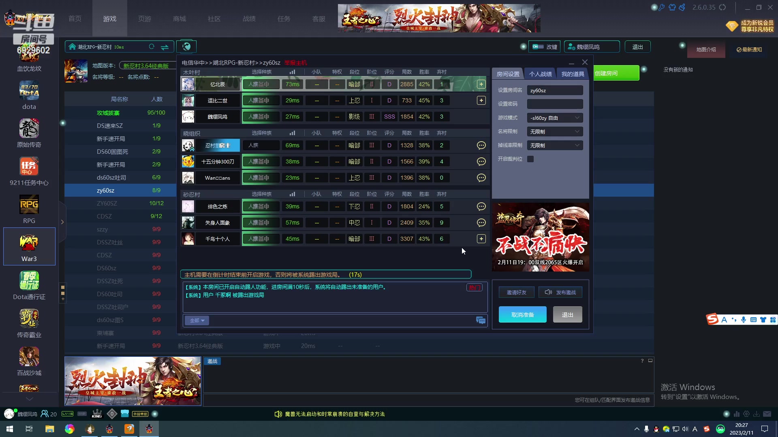Open the 最新通知 tab
The width and height of the screenshot is (778, 437).
(x=749, y=49)
